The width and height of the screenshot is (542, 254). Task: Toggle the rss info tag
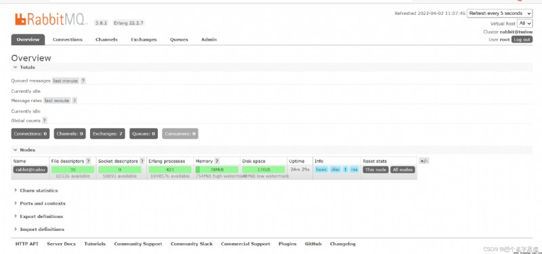click(354, 170)
